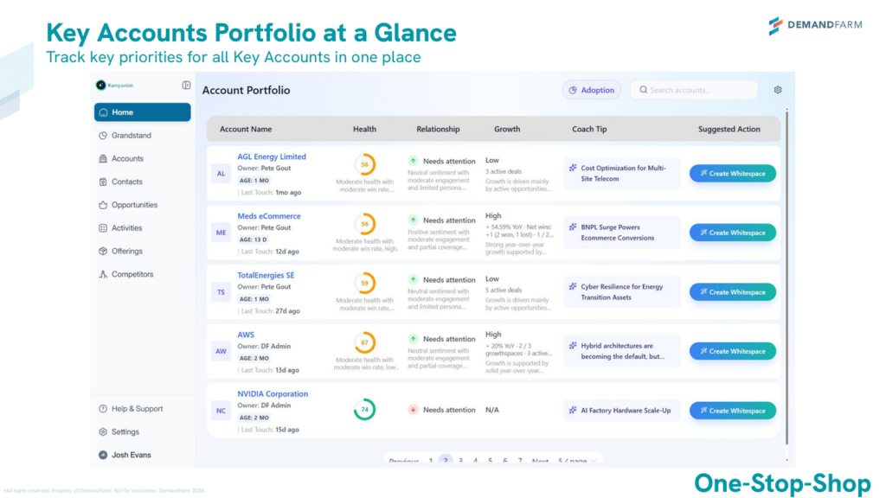886x498 pixels.
Task: View the Activities section
Action: click(x=128, y=227)
